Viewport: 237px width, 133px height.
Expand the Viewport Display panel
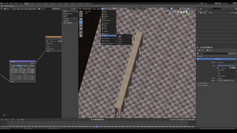tap(202, 83)
